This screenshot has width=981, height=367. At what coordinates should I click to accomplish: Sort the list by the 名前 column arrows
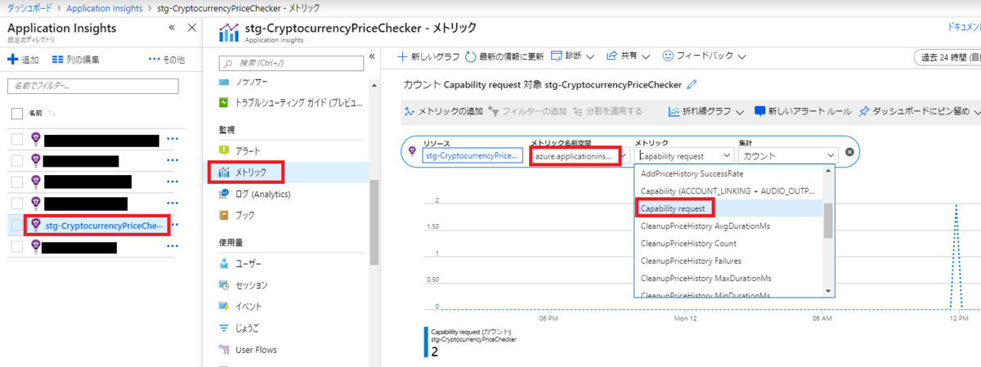pyautogui.click(x=53, y=113)
